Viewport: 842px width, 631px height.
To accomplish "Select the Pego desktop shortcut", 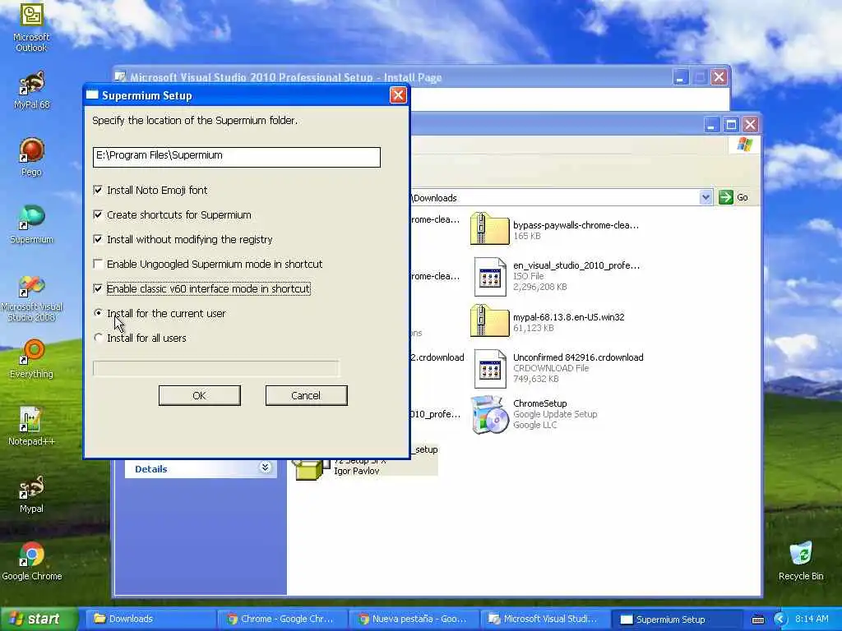I will click(32, 157).
